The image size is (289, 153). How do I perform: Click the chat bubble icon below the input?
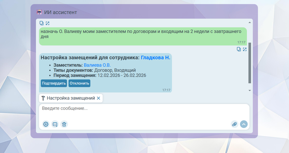tap(55, 124)
